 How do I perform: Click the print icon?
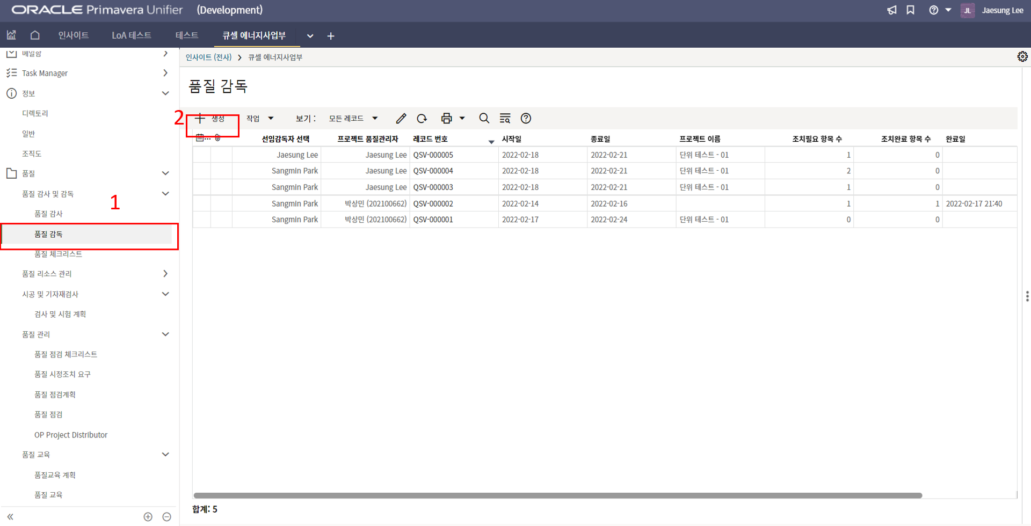click(446, 119)
